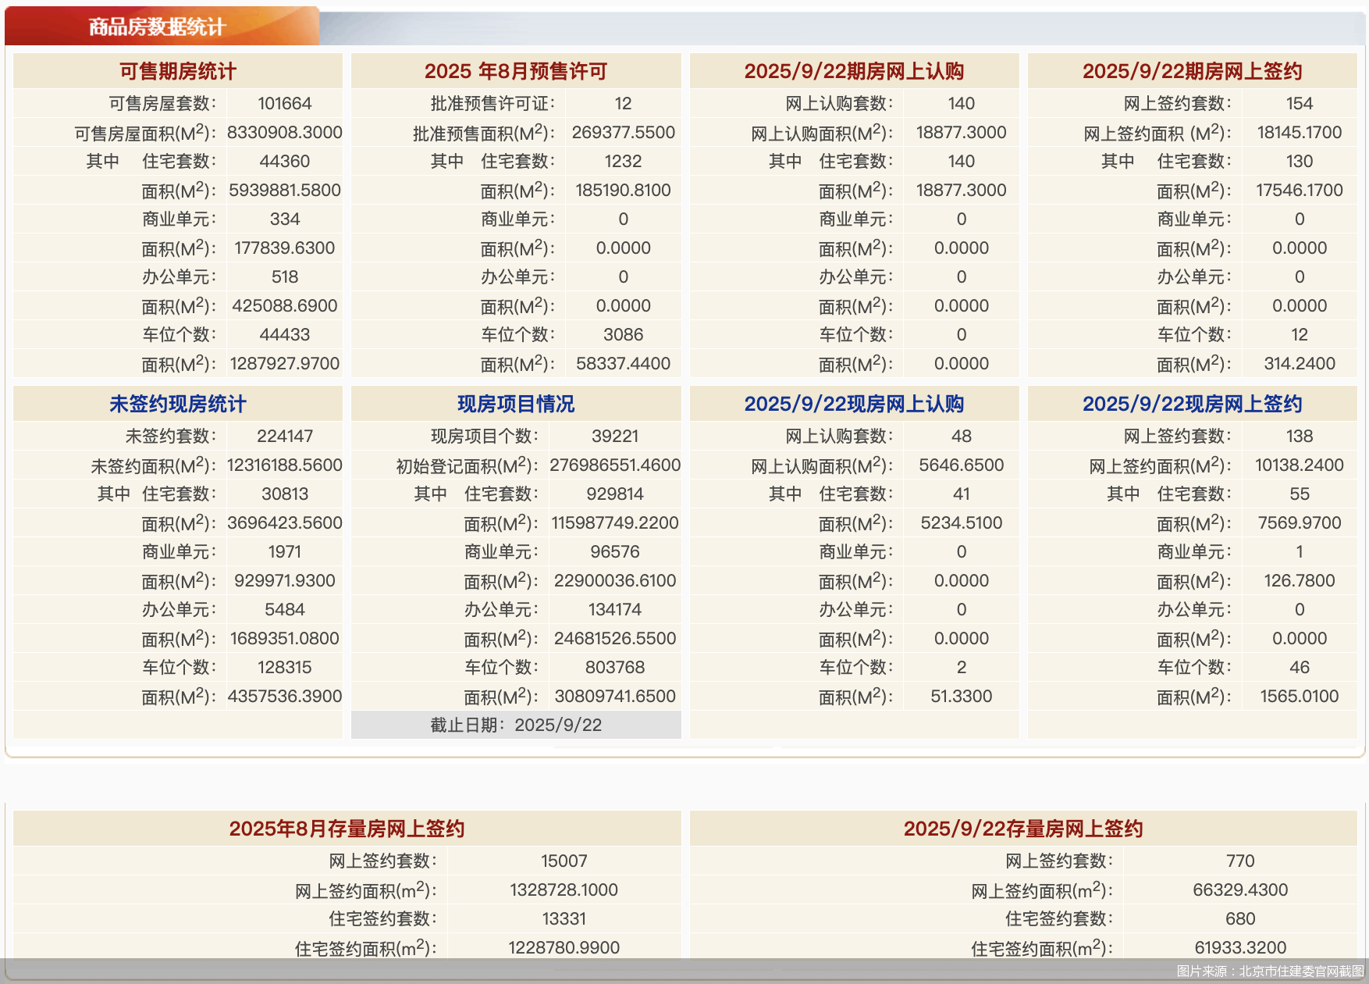This screenshot has width=1369, height=984.
Task: Click the 截止日期 2025/9/22 row
Action: [x=516, y=725]
